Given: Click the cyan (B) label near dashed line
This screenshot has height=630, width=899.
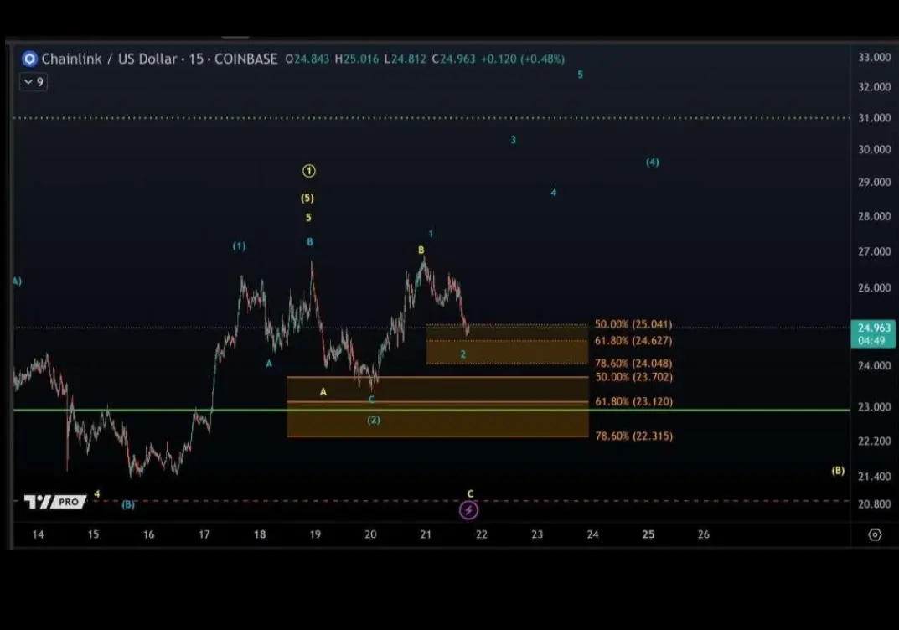Looking at the screenshot, I should [x=128, y=504].
